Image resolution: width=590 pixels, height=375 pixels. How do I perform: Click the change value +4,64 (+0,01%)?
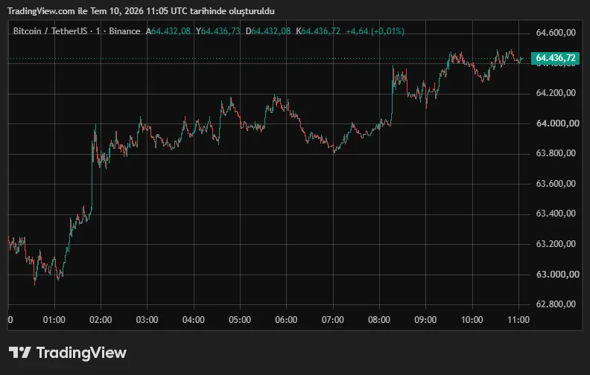coord(375,31)
